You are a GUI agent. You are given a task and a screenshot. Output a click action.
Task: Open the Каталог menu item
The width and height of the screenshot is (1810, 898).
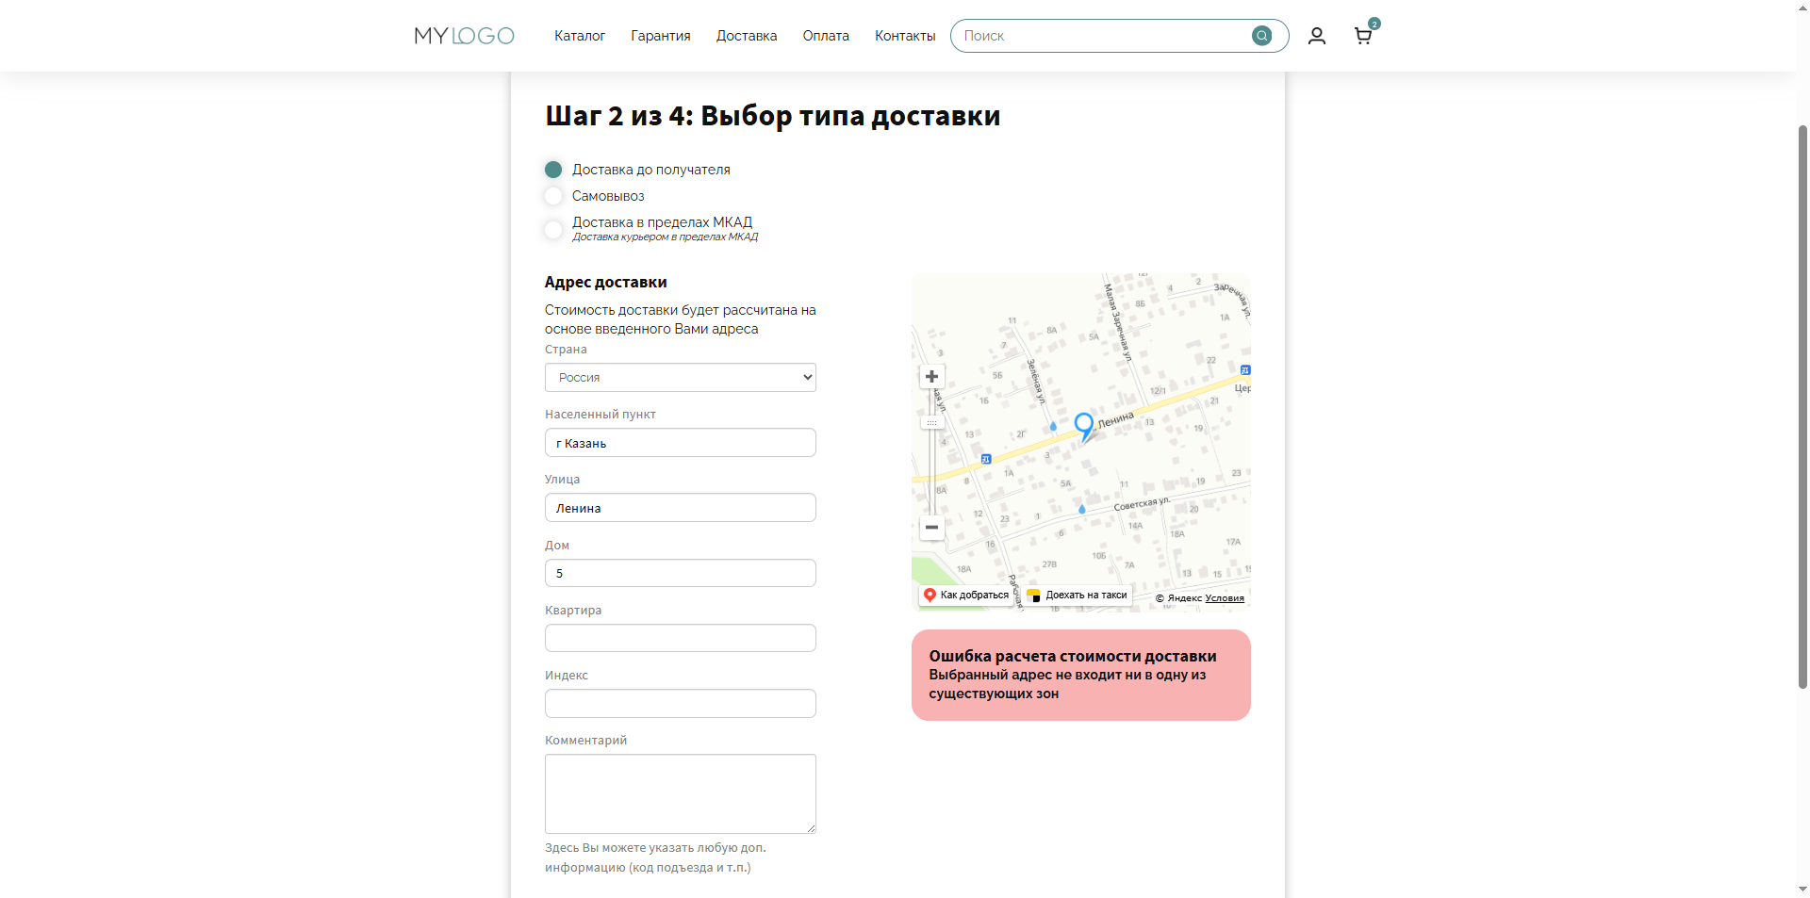(x=579, y=36)
